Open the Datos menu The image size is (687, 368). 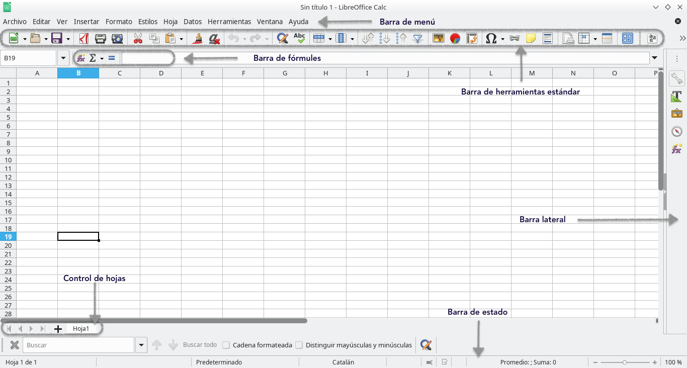193,22
